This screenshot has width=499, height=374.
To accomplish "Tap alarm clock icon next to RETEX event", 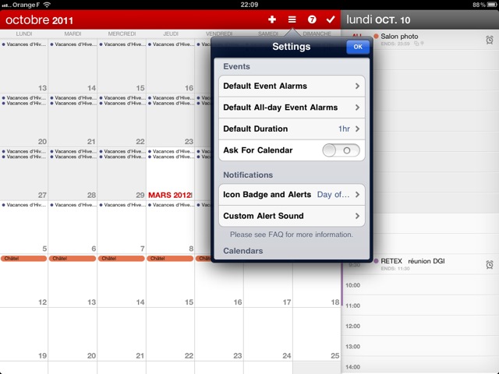I will [489, 265].
